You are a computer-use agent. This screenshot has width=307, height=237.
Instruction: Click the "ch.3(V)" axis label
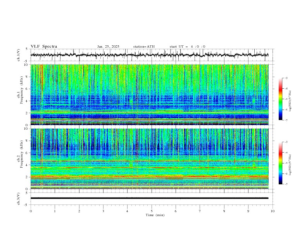coord(19,199)
